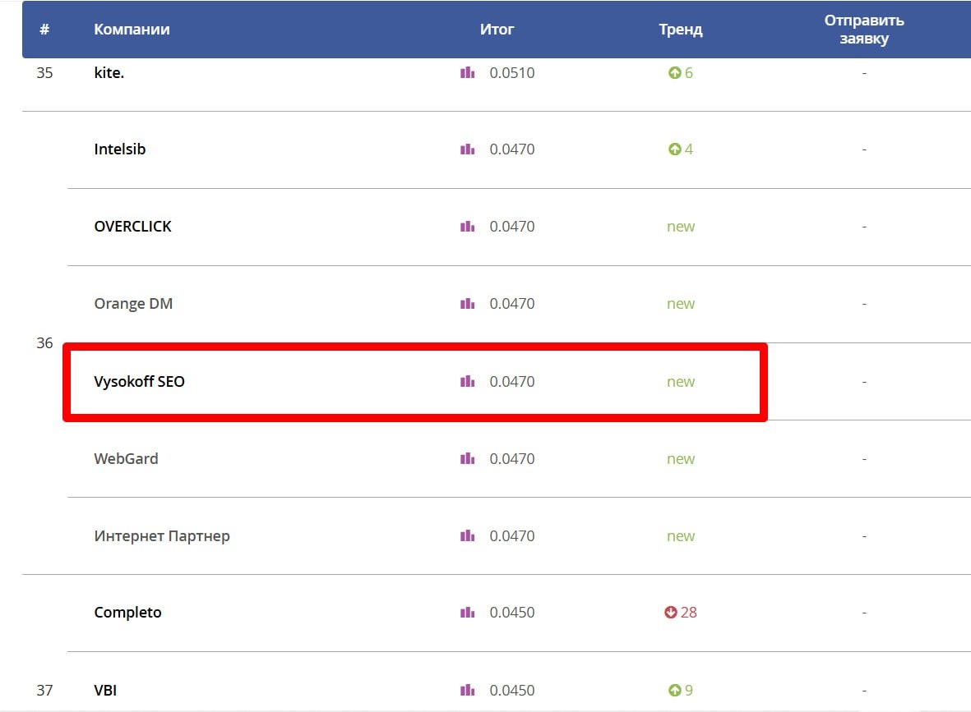This screenshot has height=712, width=971.
Task: Open the Vysokoff SEO company link
Action: click(139, 382)
